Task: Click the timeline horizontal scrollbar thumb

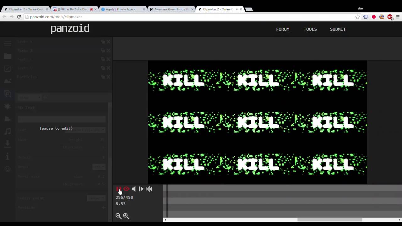Action: 330,220
